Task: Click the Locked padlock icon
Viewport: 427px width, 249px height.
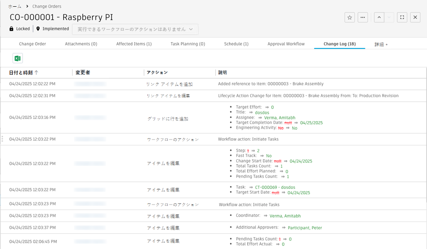Action: pos(11,29)
